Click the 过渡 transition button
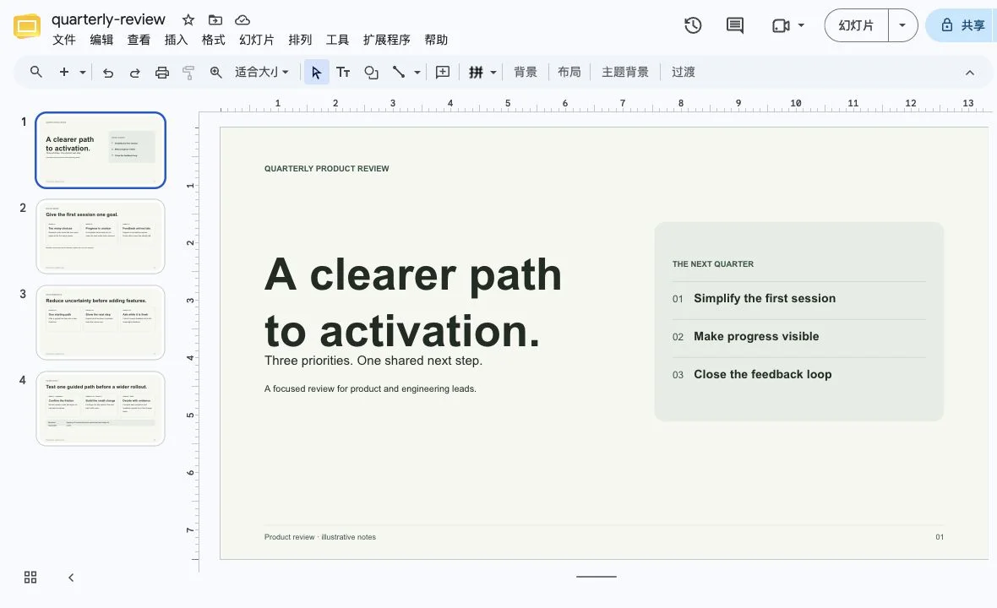The image size is (997, 608). tap(683, 73)
